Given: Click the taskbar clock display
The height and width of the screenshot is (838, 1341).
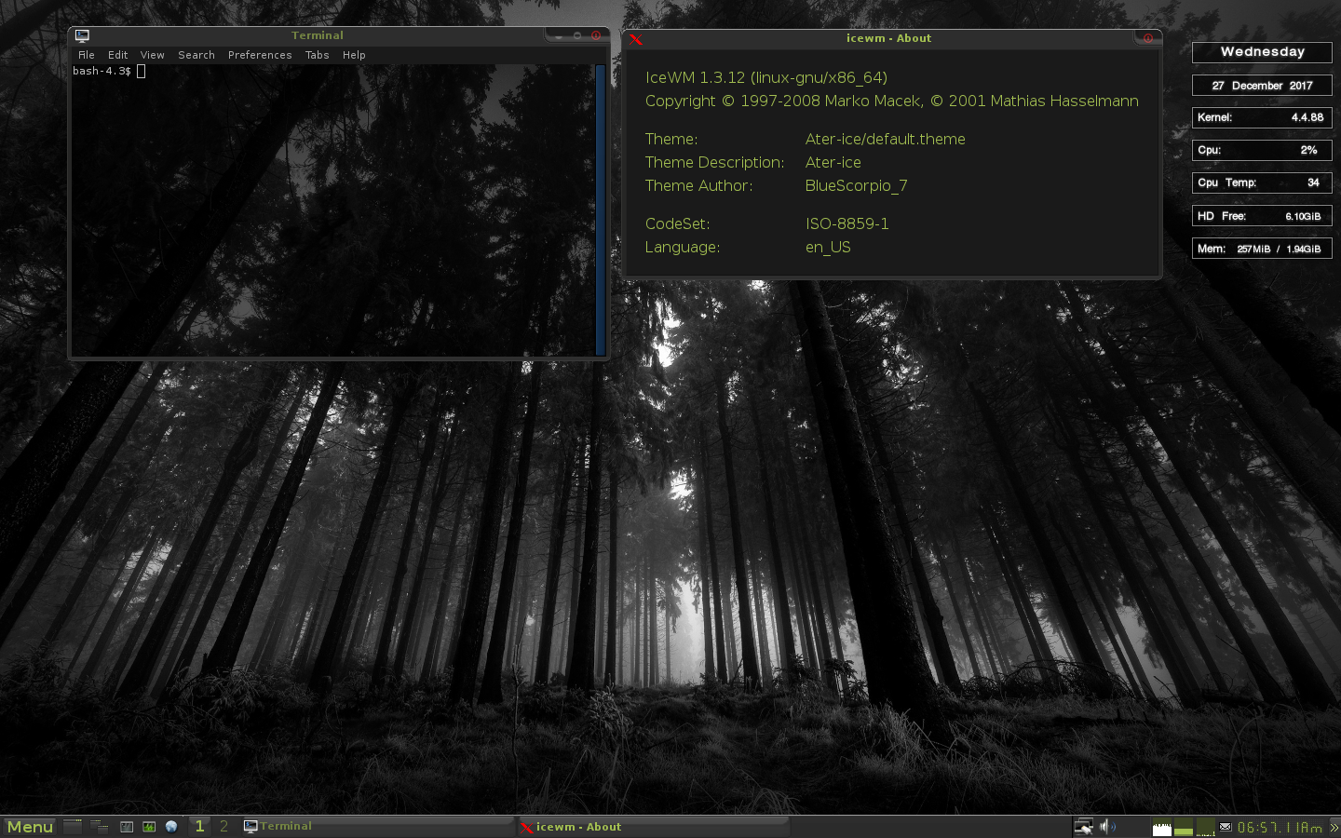Looking at the screenshot, I should click(1280, 827).
